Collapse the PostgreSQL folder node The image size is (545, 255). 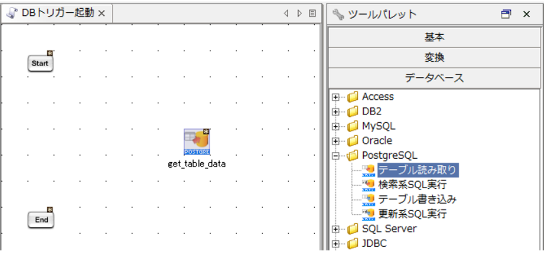336,156
